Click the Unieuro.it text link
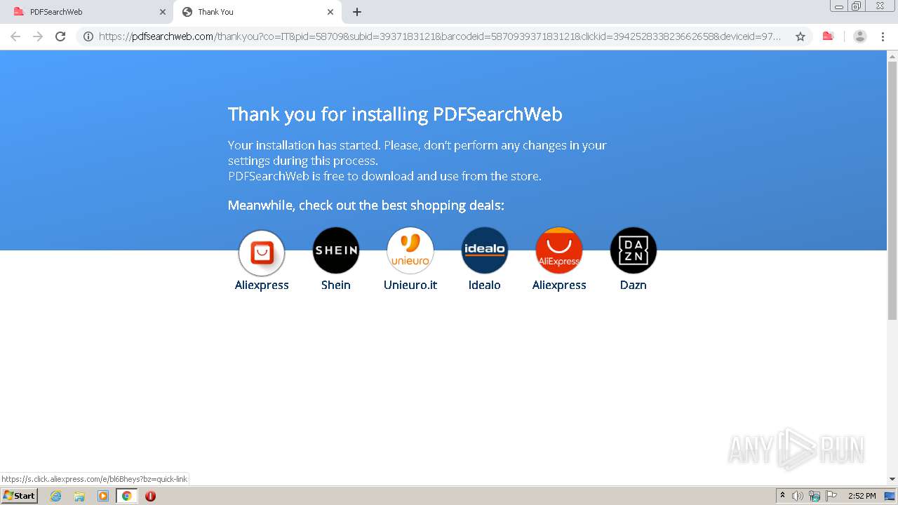Screen dimensions: 898x505 pyautogui.click(x=410, y=285)
